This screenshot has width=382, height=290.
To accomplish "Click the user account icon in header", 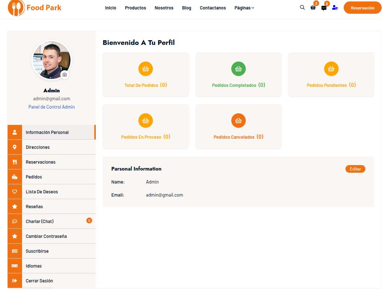I will coord(335,8).
